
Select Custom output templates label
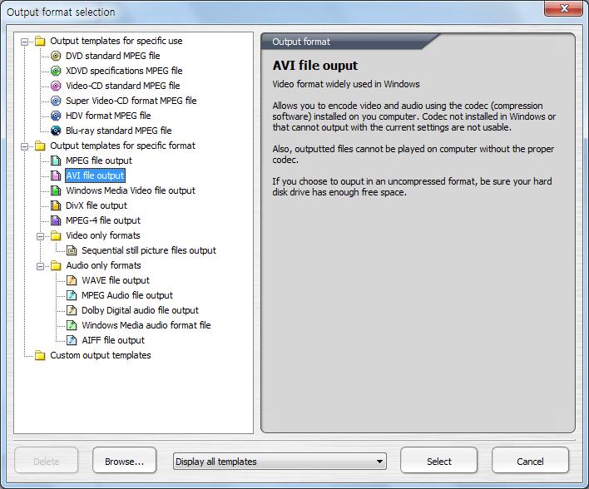click(101, 355)
